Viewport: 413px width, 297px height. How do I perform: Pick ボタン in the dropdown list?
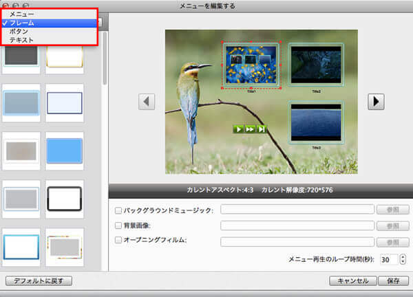(50, 32)
